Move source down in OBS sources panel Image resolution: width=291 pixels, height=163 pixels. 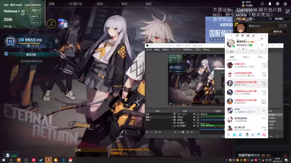point(192,132)
